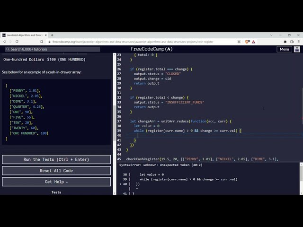Click the Search 8,000+ tutorials field
Screen dimensions: 303x227
(x=53, y=49)
